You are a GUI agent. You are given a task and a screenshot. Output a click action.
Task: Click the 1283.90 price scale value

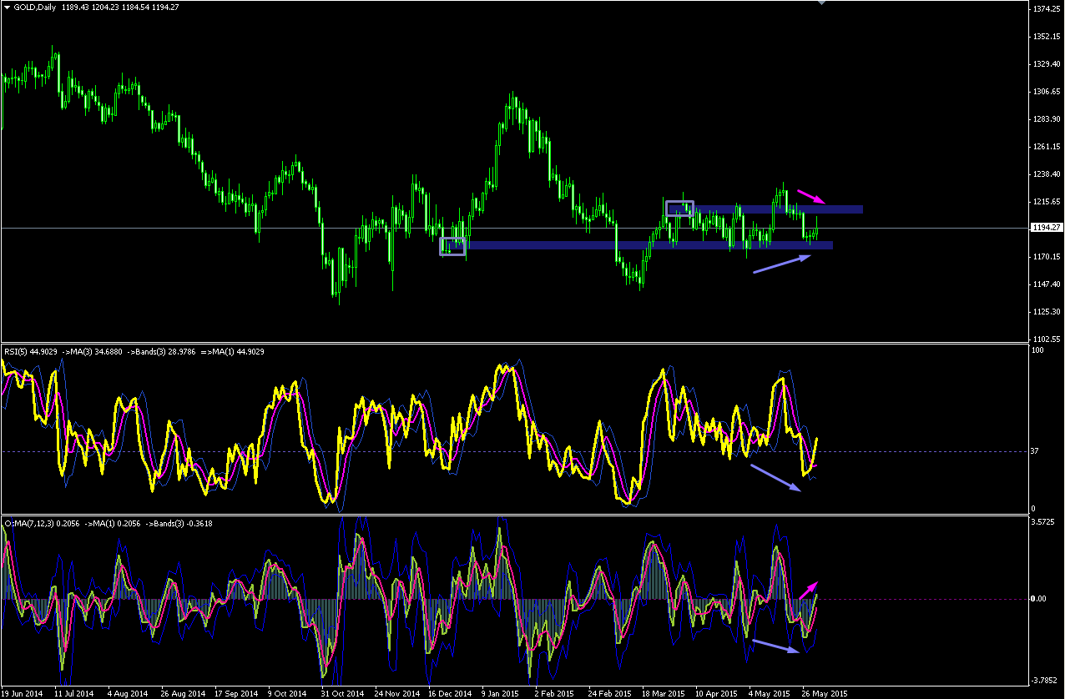[1046, 118]
